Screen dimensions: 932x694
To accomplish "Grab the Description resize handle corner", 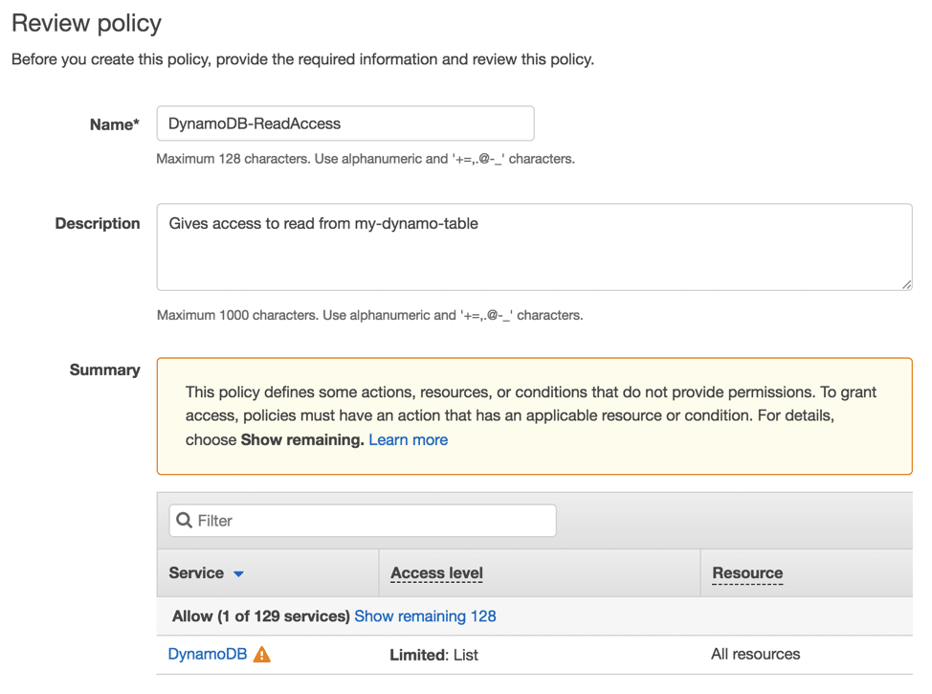I will [x=906, y=285].
